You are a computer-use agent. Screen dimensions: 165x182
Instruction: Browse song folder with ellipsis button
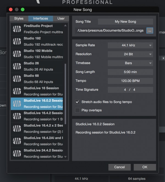click(x=150, y=30)
